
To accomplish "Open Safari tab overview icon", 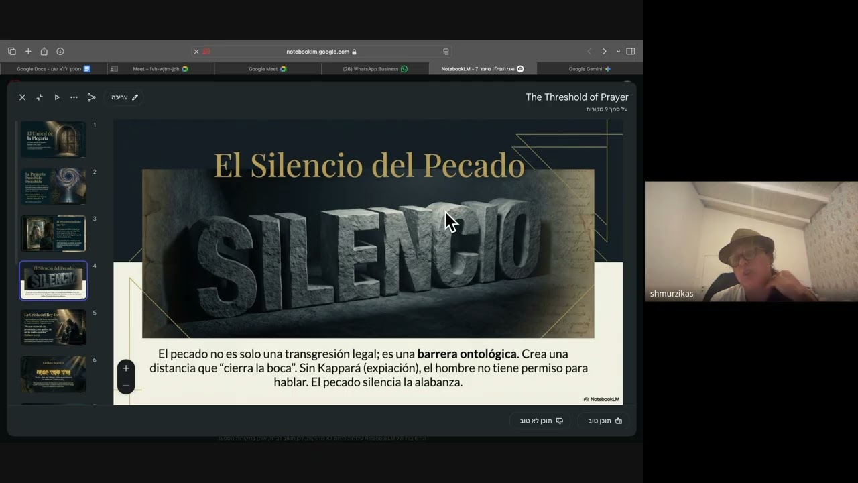I will click(12, 52).
